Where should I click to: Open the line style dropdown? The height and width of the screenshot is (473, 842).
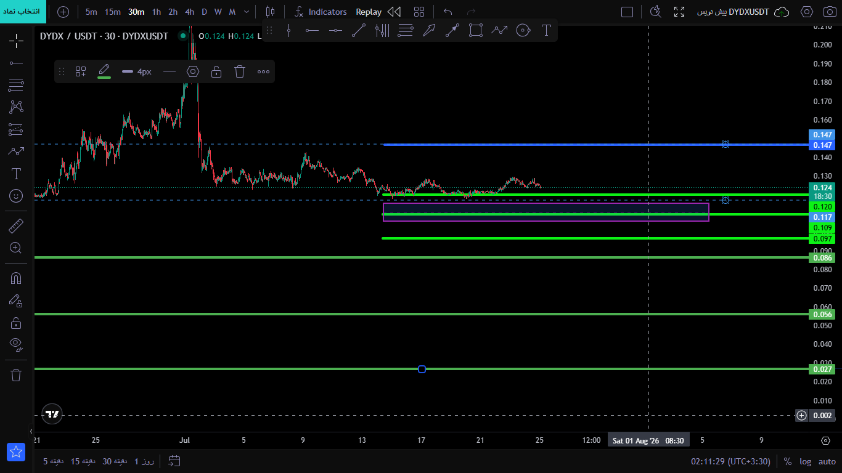point(170,71)
